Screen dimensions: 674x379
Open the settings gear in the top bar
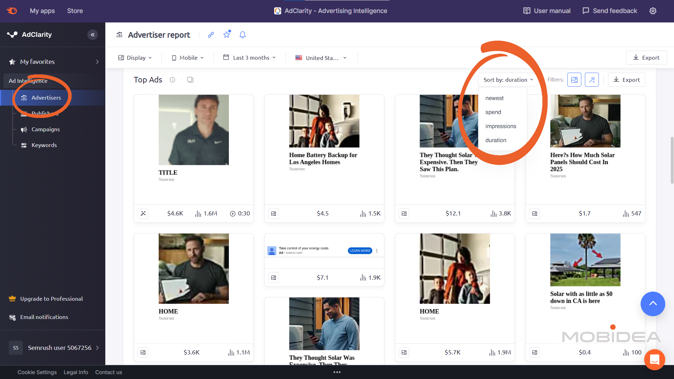(653, 11)
